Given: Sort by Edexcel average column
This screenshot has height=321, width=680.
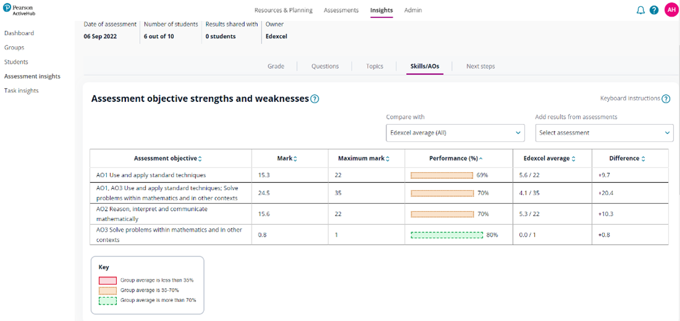Looking at the screenshot, I should [574, 159].
